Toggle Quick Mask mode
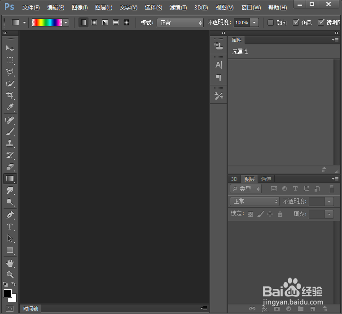The width and height of the screenshot is (342, 314). tap(9, 309)
